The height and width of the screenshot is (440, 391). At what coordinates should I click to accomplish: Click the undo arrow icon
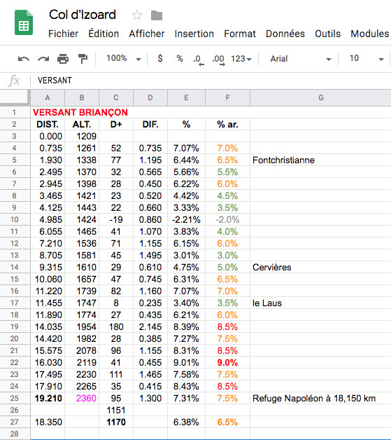(x=24, y=59)
